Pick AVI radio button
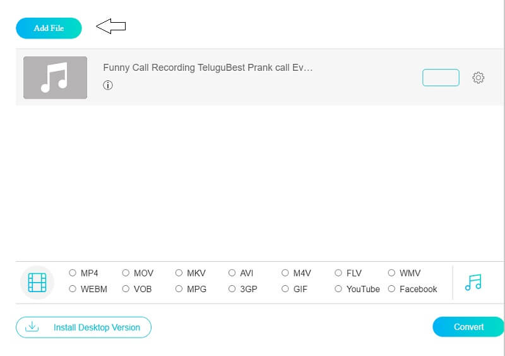The image size is (505, 356). pos(232,273)
